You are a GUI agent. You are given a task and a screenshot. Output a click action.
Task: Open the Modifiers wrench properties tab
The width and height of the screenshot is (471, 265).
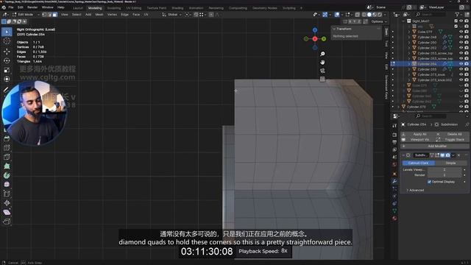394,181
